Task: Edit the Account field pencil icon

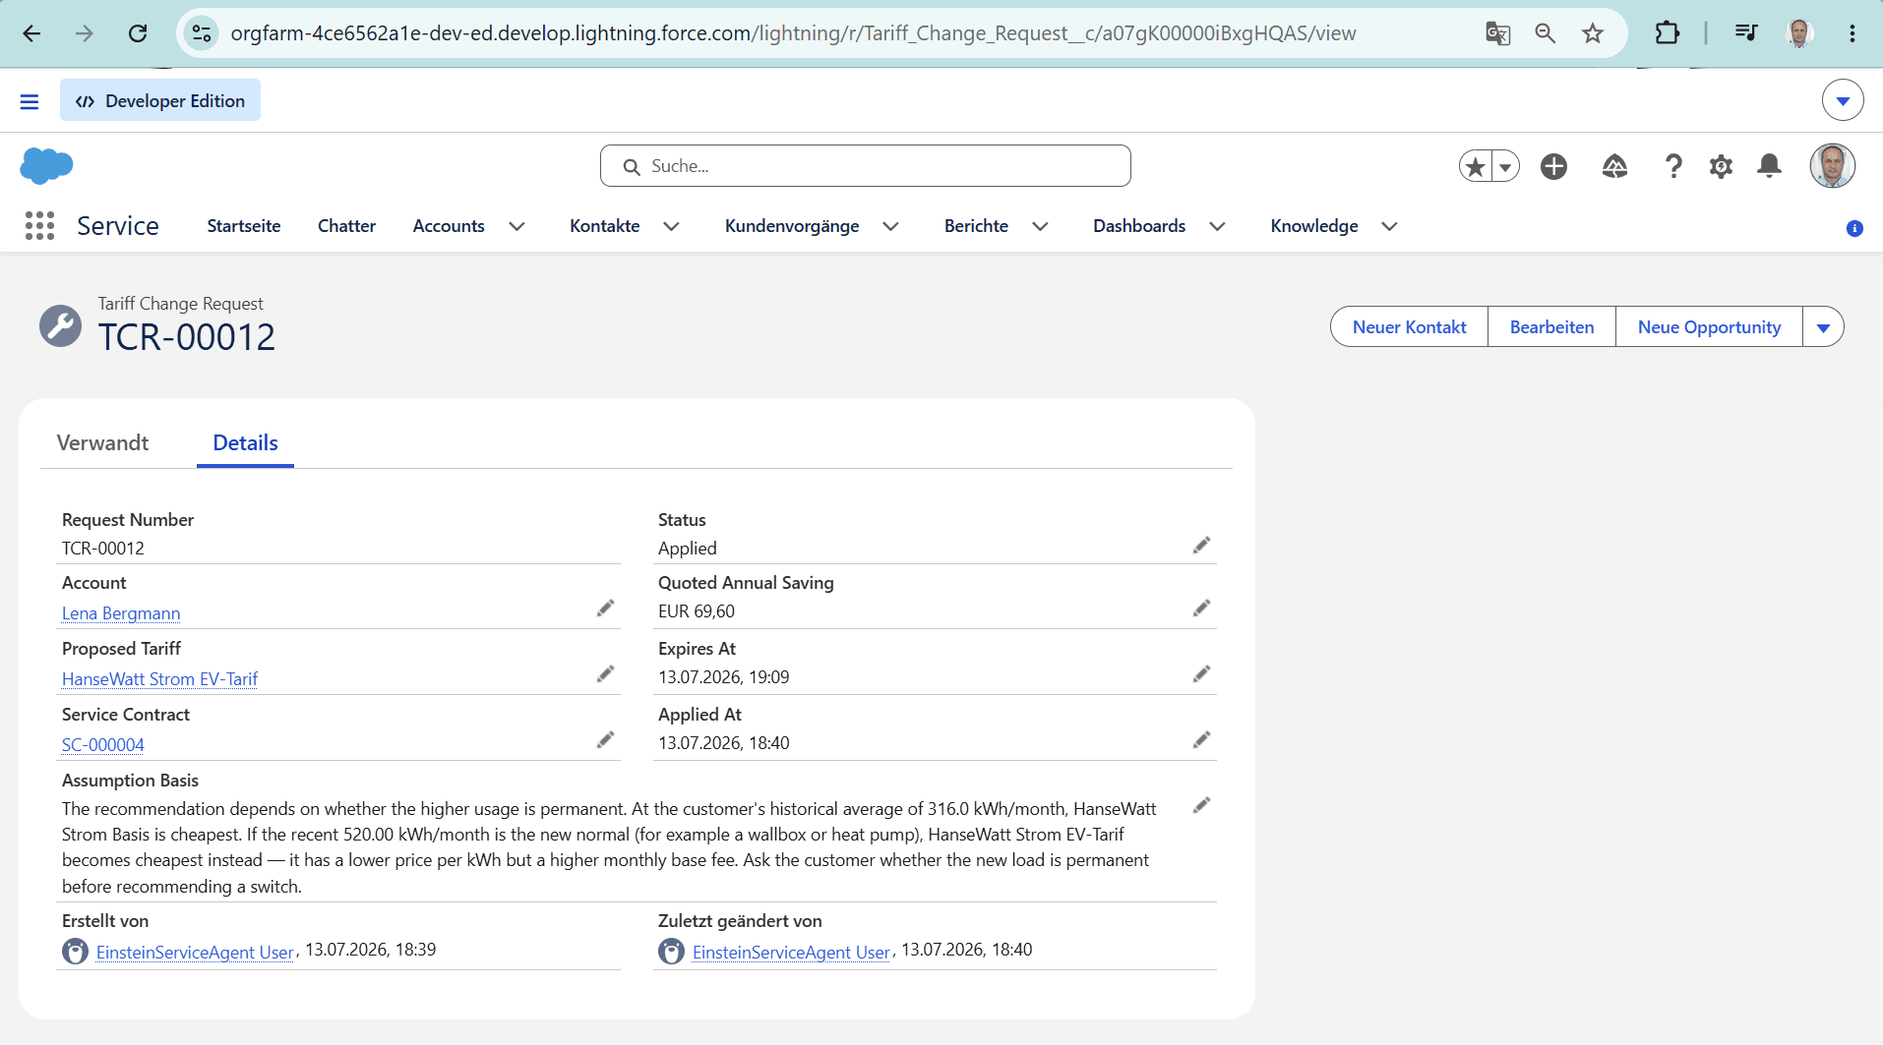Action: (x=605, y=608)
